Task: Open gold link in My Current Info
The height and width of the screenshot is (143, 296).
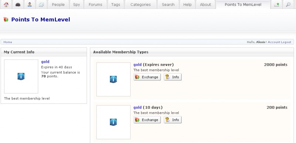Action: pos(45,62)
